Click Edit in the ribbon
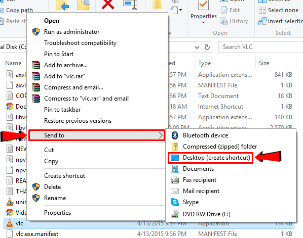 click(231, 10)
